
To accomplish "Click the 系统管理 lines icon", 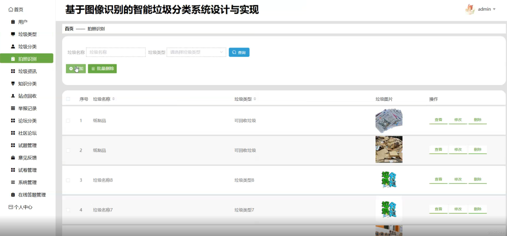I will [13, 183].
